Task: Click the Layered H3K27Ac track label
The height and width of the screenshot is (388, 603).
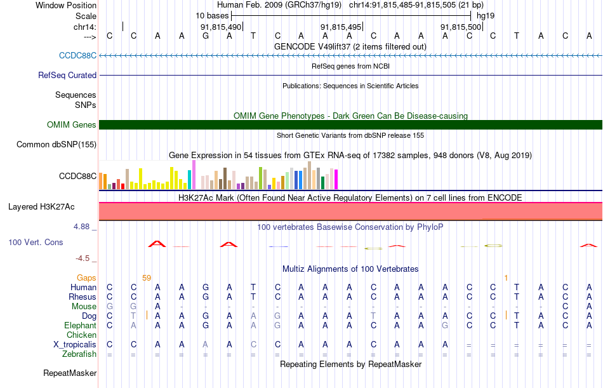Action: (41, 207)
